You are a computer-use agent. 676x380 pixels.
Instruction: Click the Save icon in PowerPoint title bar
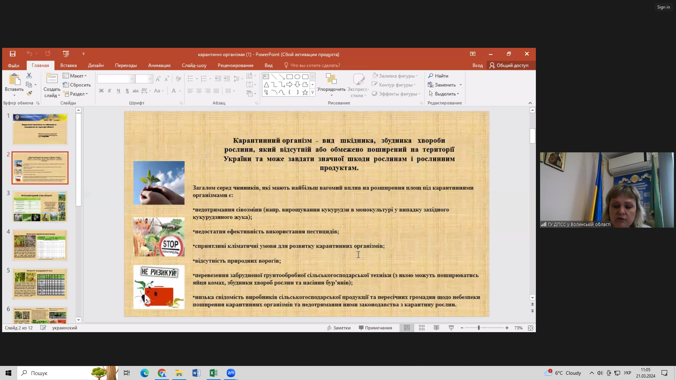(13, 54)
